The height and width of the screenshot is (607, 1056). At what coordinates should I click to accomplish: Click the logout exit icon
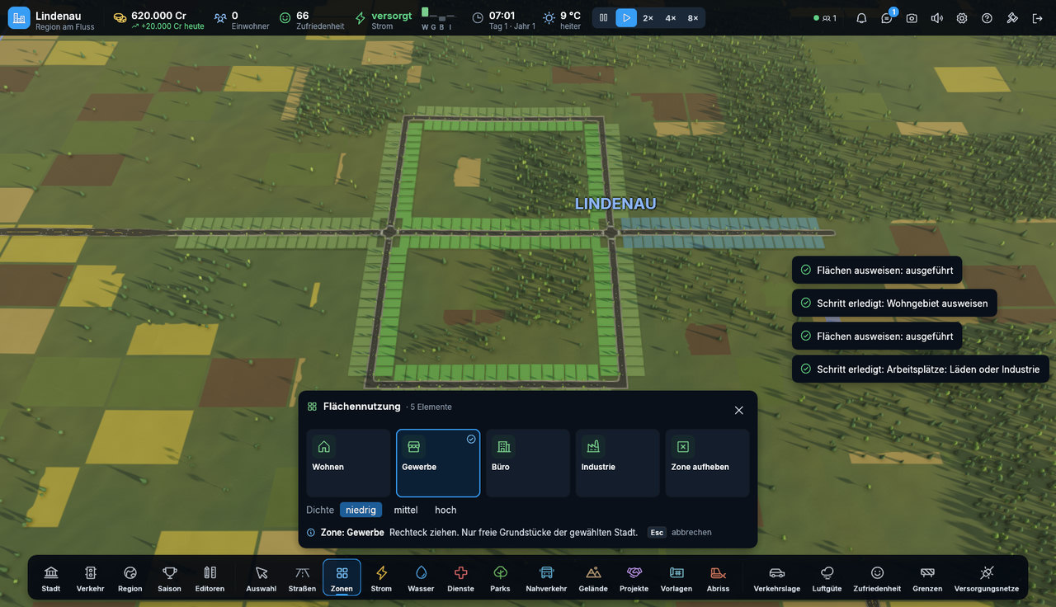click(1037, 18)
